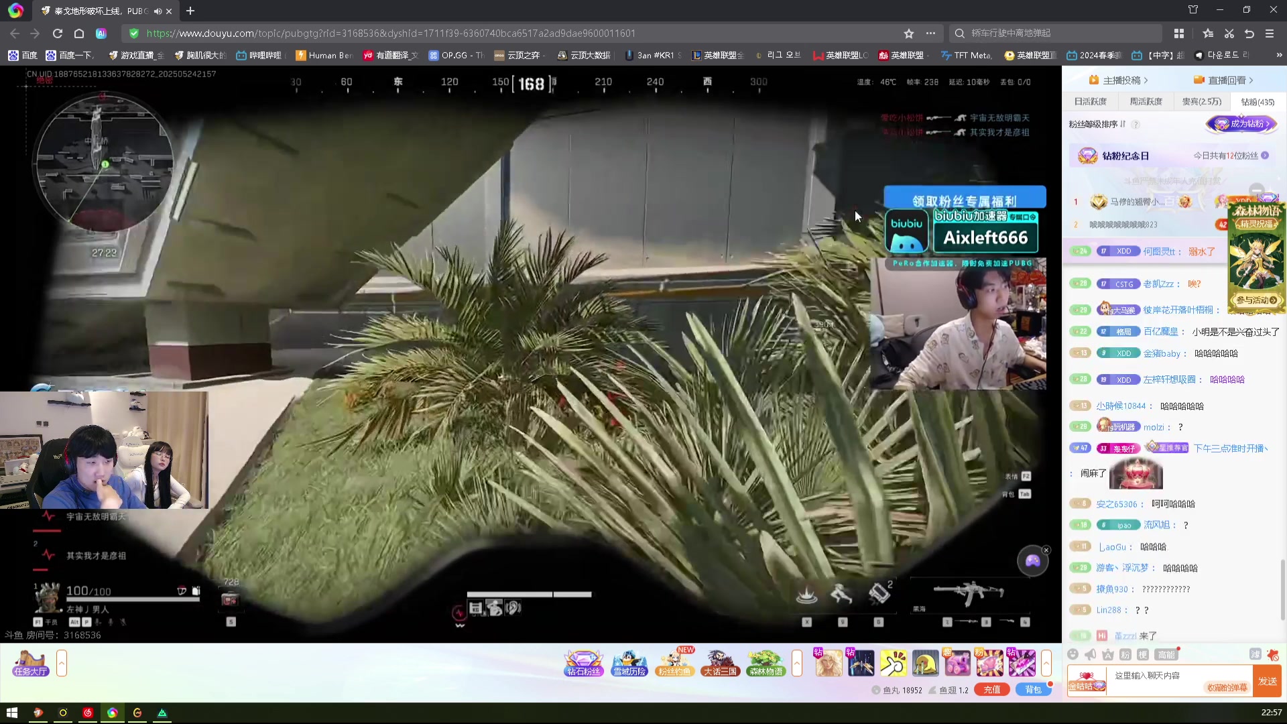Viewport: 1287px width, 724px height.
Task: Reload the Douyu stream page
Action: (x=58, y=34)
